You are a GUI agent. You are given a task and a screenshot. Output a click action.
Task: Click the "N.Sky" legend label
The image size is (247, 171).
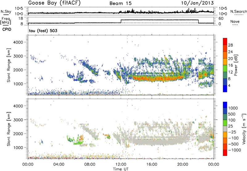[6, 11]
